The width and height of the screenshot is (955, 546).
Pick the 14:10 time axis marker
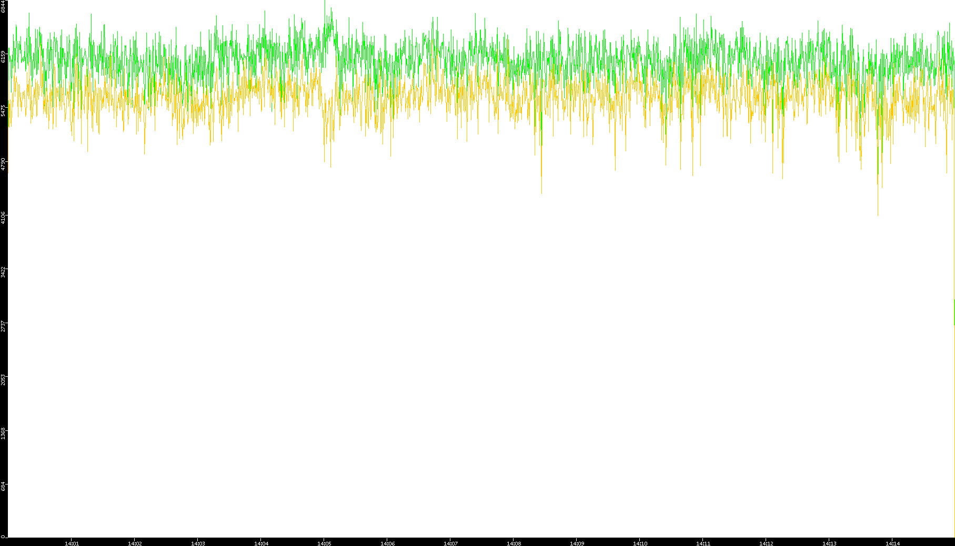tap(640, 543)
